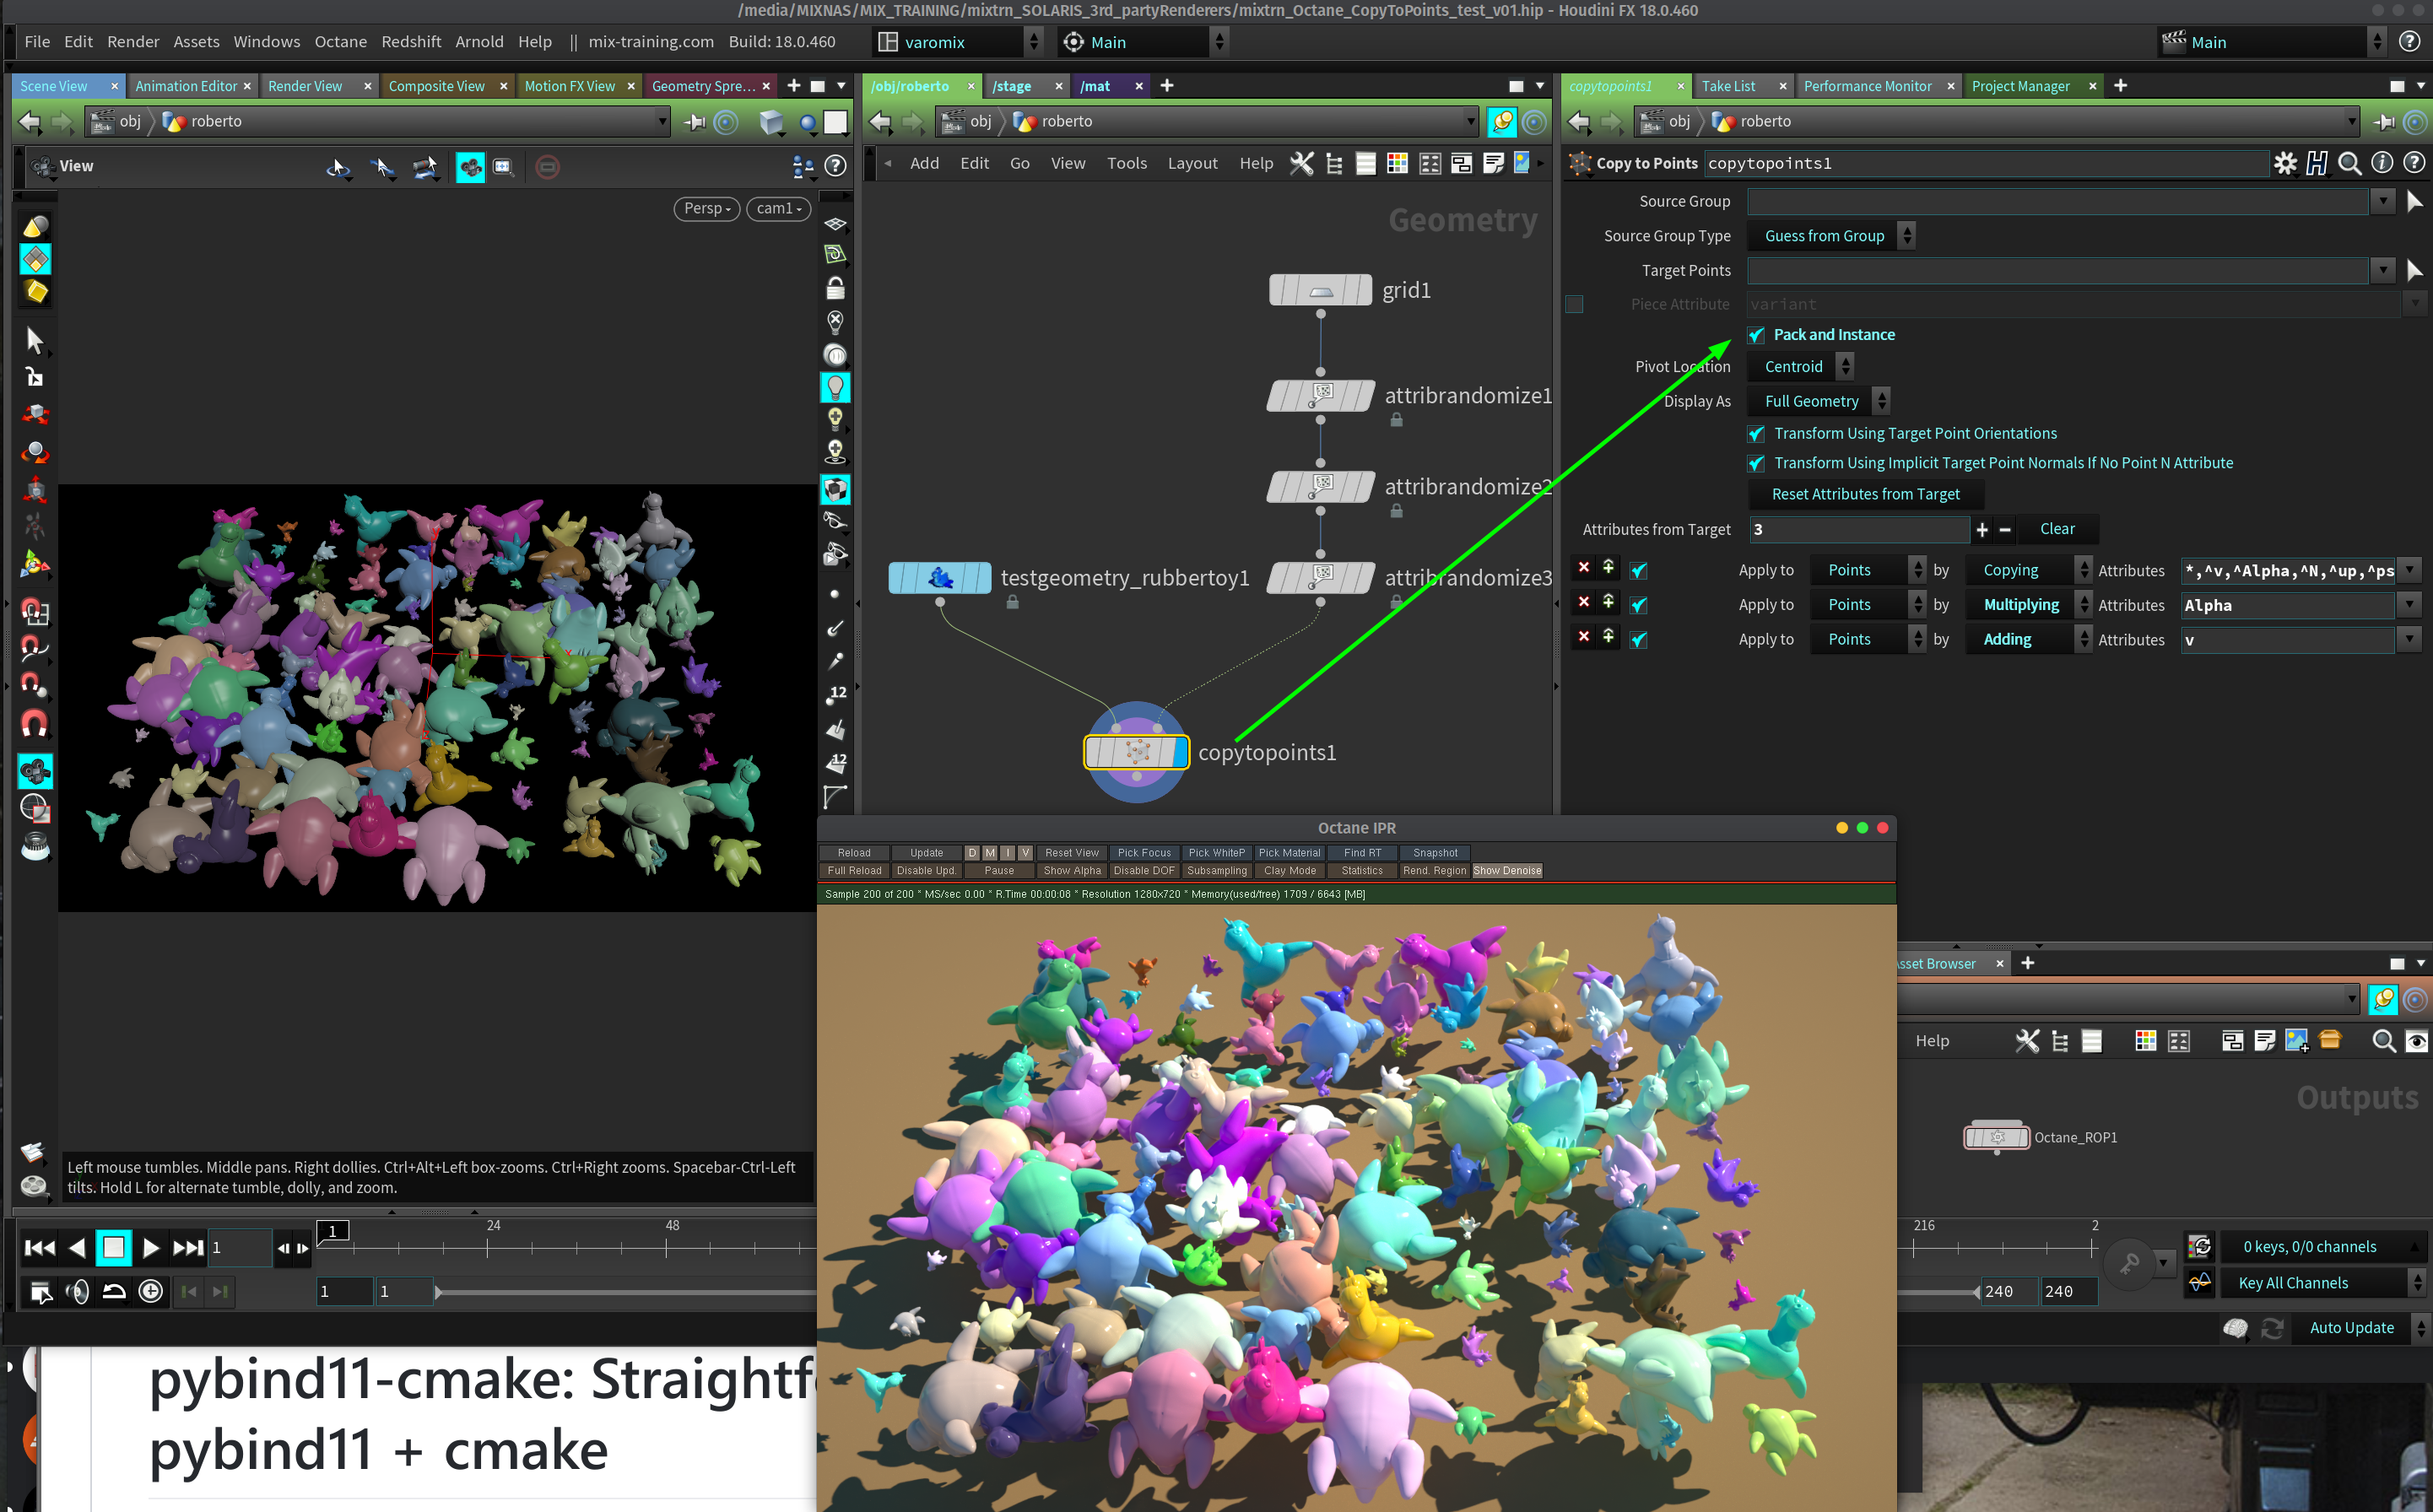
Task: Toggle Transform Using Implicit Target Point Normals
Action: click(1756, 463)
